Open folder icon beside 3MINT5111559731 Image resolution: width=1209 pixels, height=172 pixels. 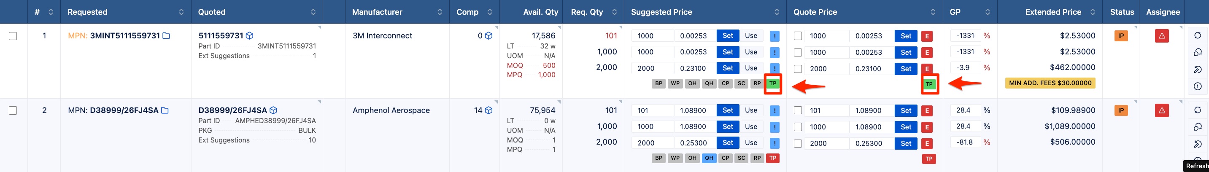(166, 35)
